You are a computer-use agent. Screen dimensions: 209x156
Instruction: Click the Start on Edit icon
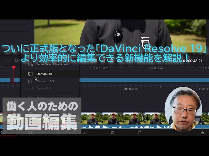[x=30, y=74]
